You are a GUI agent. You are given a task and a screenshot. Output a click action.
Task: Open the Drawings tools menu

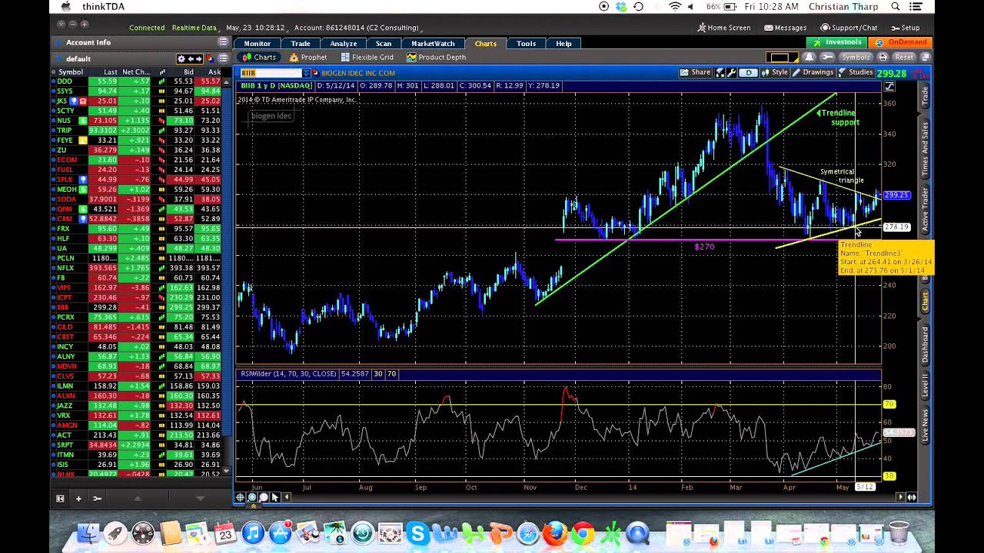(813, 72)
